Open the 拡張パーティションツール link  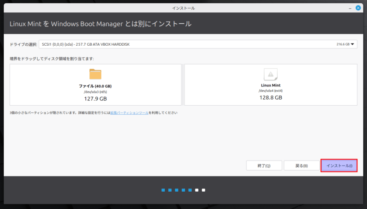[x=129, y=113]
